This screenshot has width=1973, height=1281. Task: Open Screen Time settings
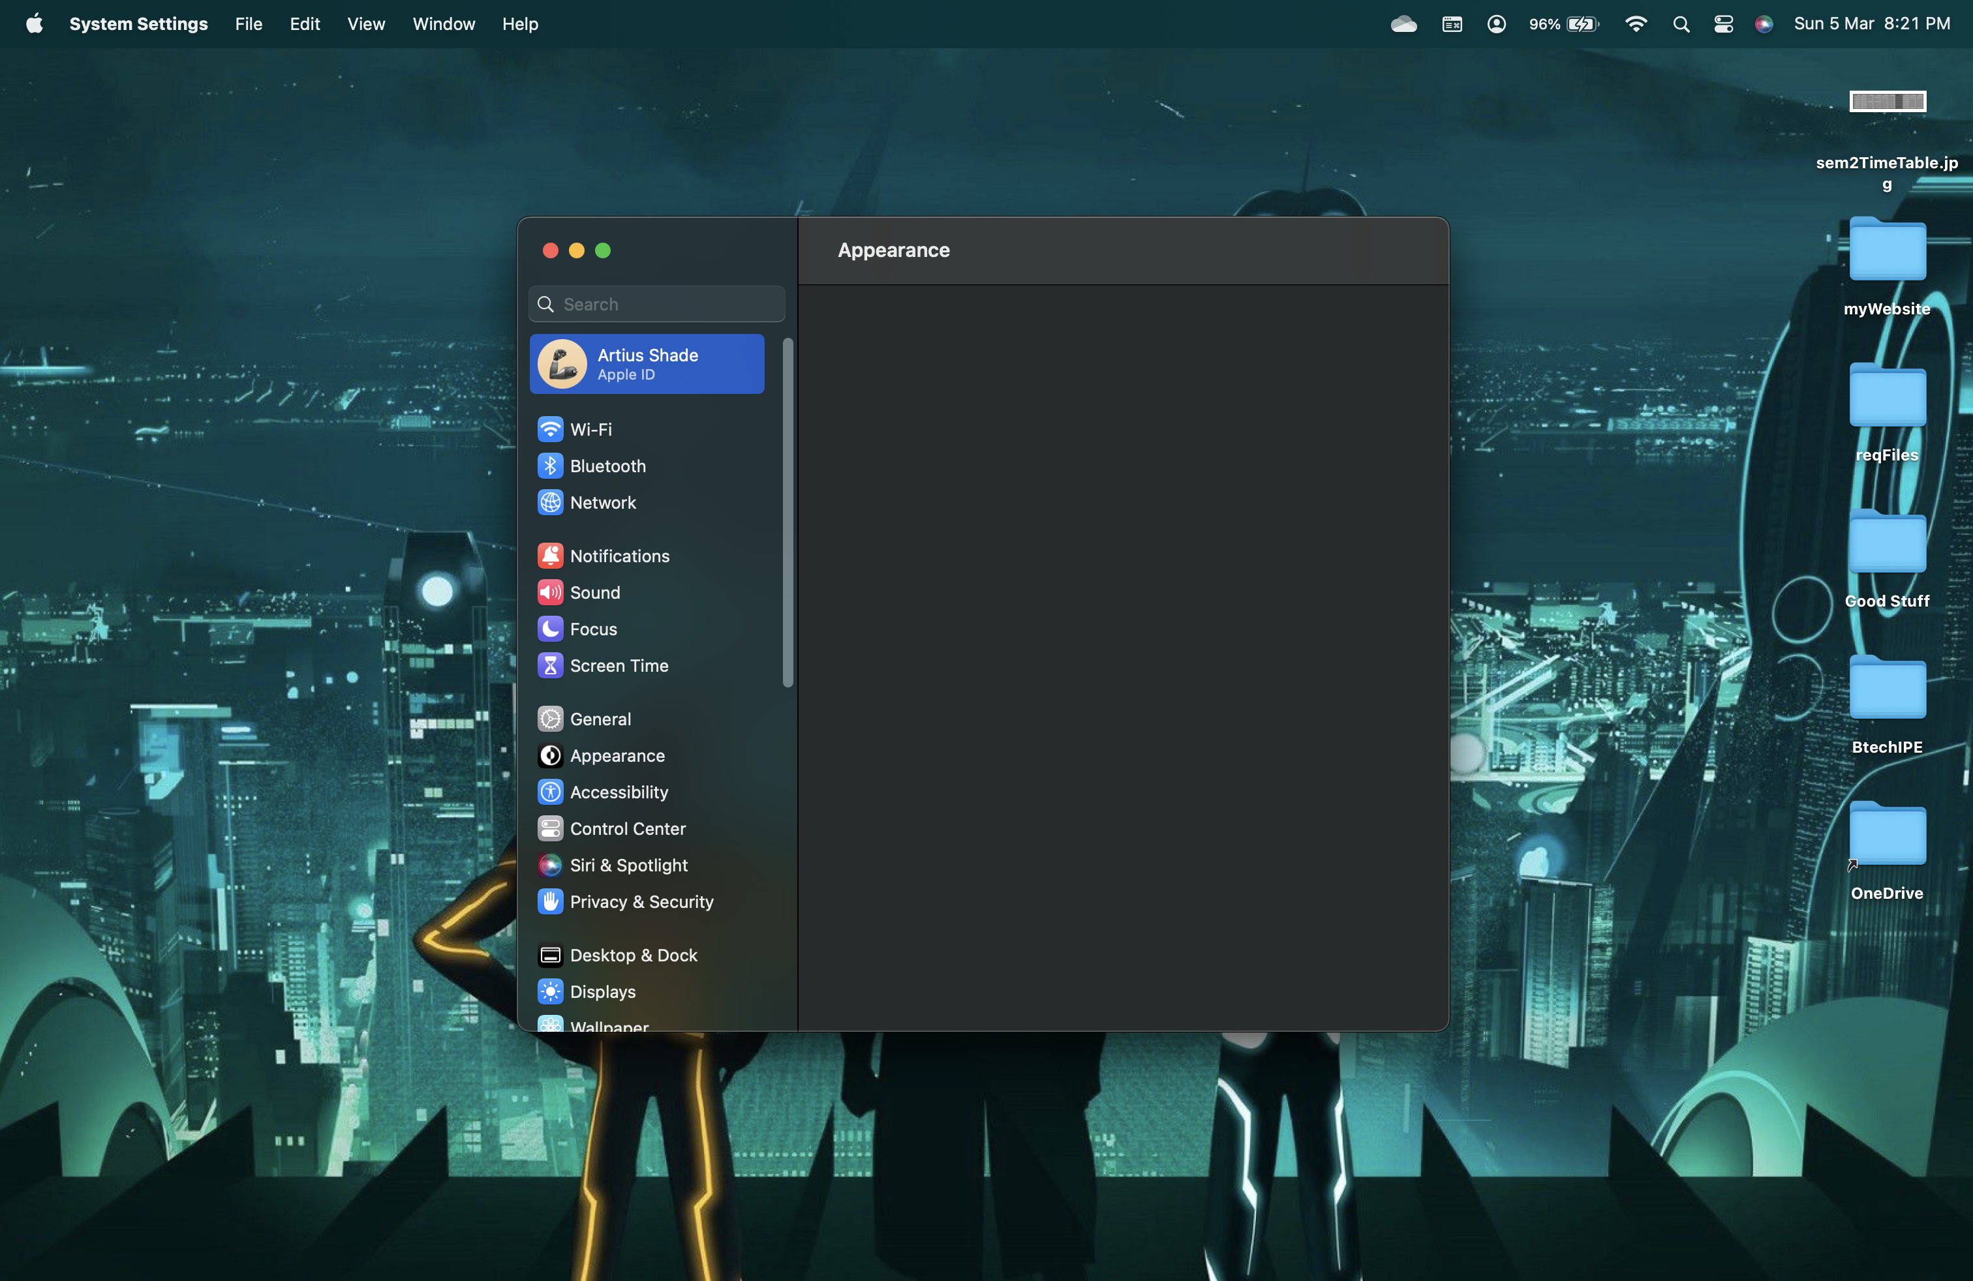pyautogui.click(x=619, y=665)
